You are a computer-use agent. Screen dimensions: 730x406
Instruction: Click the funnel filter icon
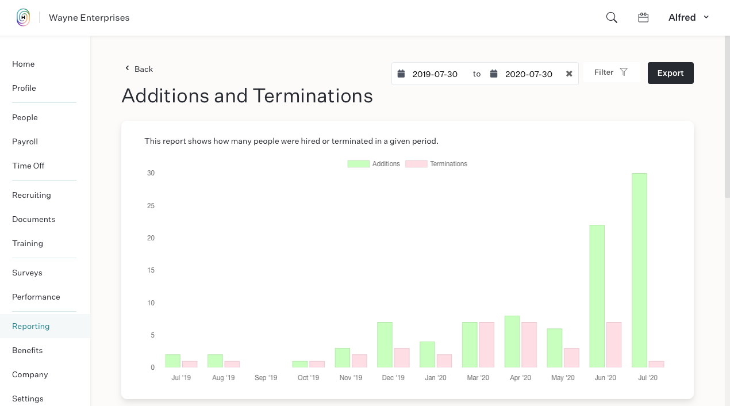(624, 72)
